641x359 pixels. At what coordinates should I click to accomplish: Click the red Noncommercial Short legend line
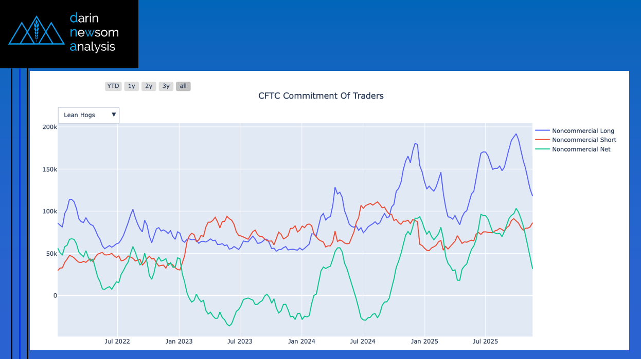[542, 140]
